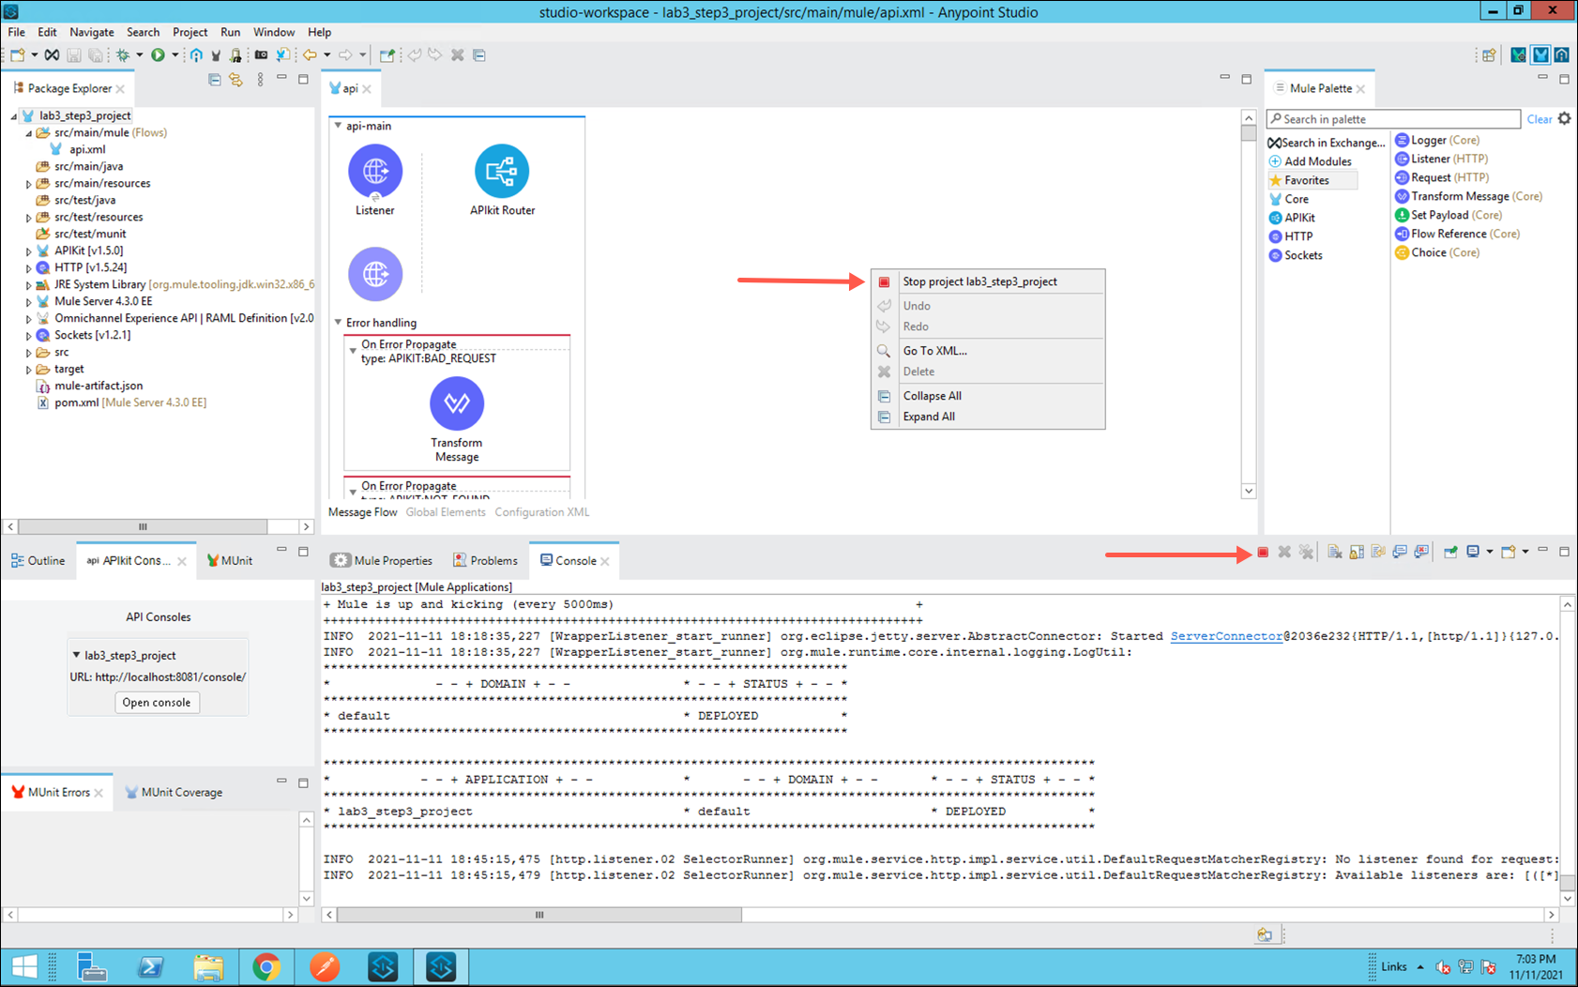Open Package Explorer View Menu dots

pyautogui.click(x=260, y=80)
